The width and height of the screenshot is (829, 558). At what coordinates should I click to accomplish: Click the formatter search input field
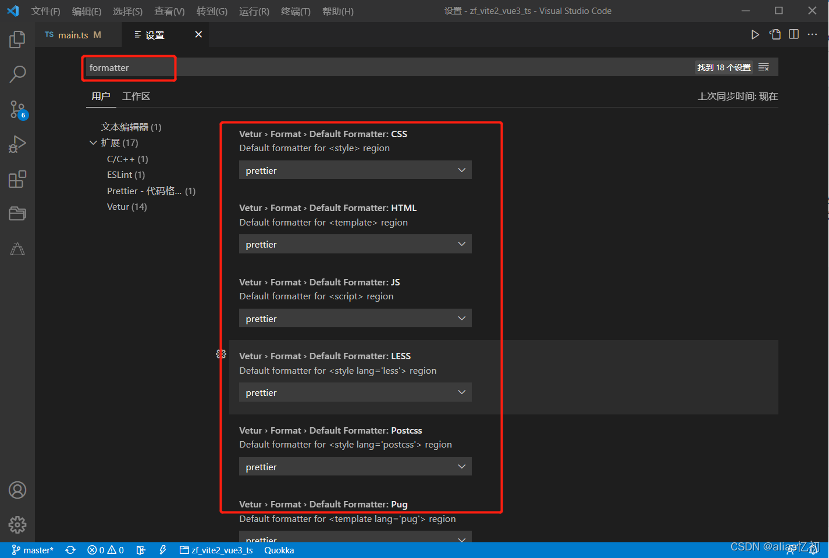(x=128, y=68)
